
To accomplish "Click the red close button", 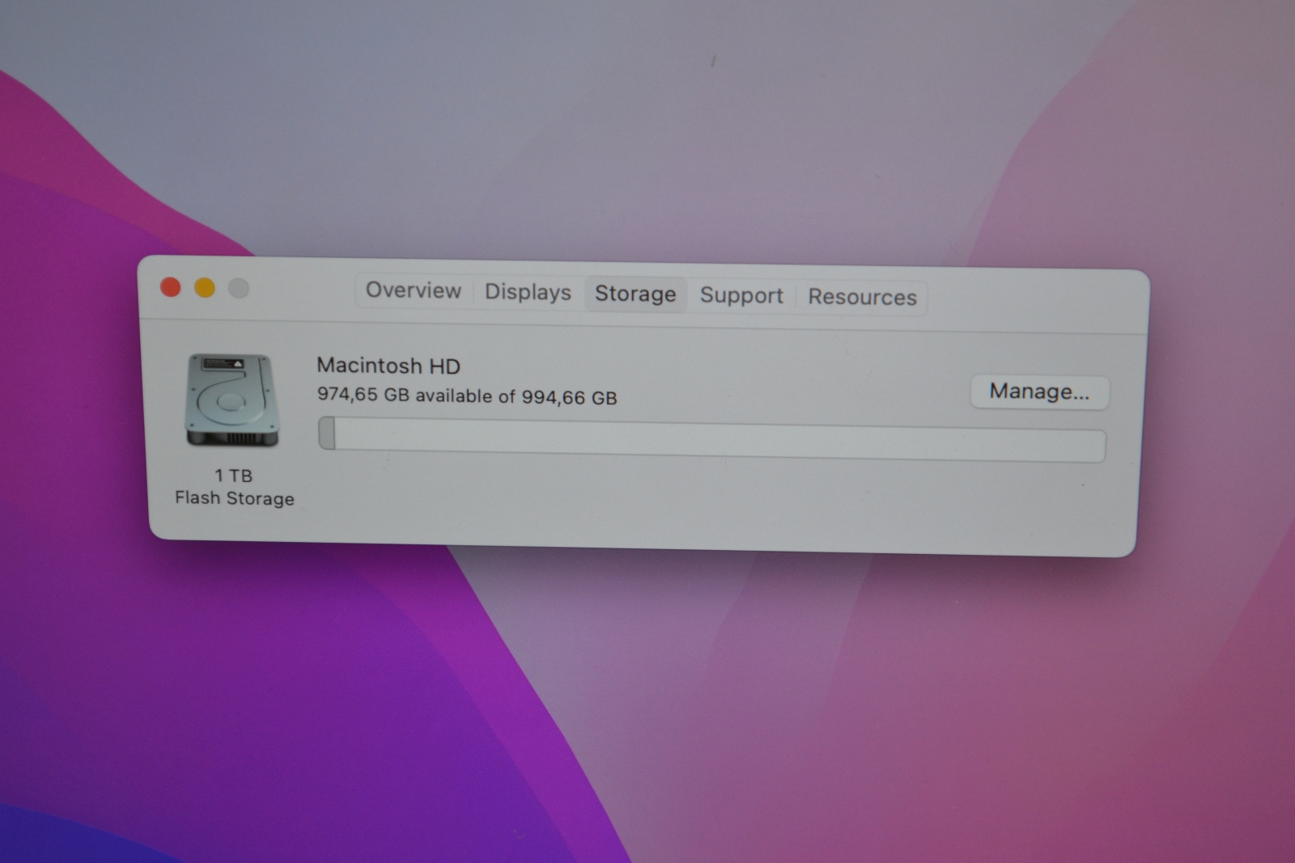I will click(171, 287).
